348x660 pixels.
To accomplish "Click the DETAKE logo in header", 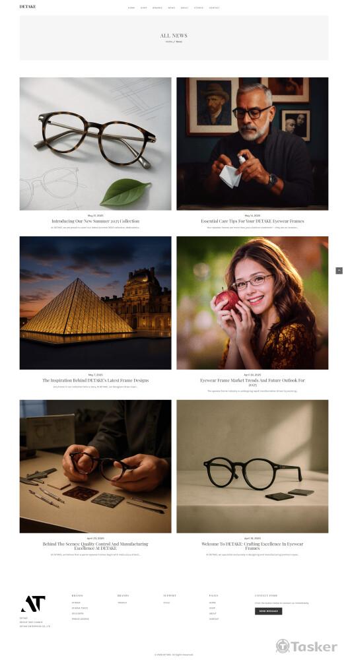I will (27, 7).
